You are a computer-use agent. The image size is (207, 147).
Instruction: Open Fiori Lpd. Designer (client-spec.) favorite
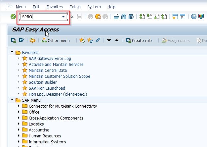(58, 94)
